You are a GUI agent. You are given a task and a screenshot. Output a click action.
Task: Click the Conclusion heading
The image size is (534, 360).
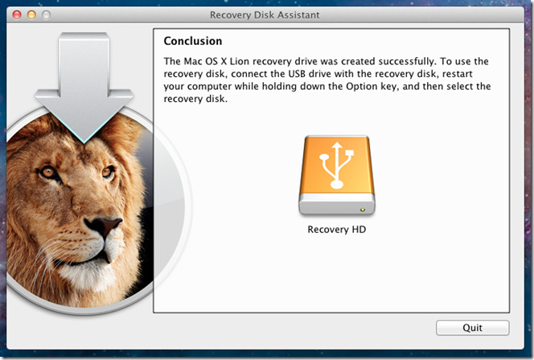(x=193, y=41)
